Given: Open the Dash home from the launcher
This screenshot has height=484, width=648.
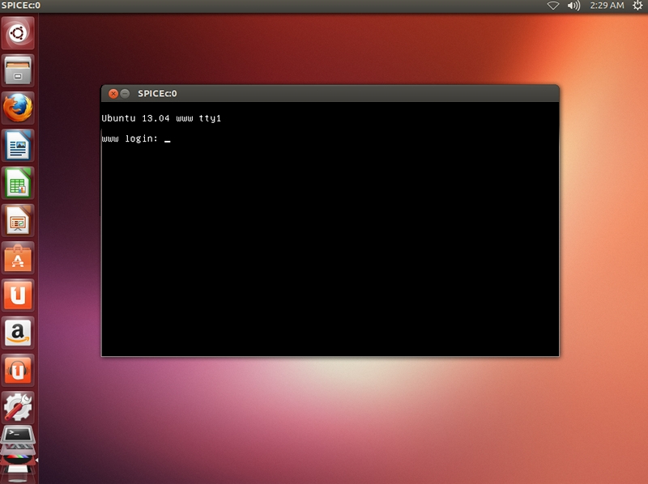Looking at the screenshot, I should click(x=16, y=32).
